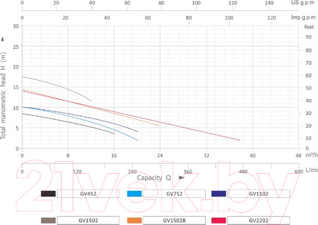Select the GV752 legend label box

(174, 194)
